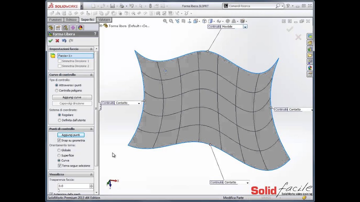Click Comandi Ricerca search field

click(252, 6)
